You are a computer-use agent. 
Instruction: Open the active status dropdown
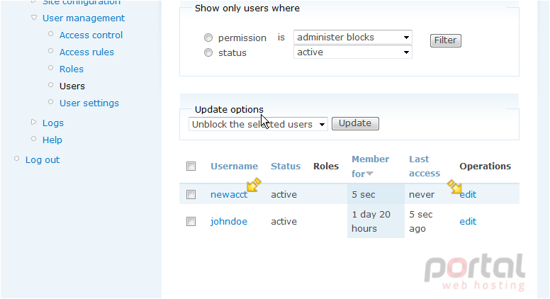click(x=352, y=52)
